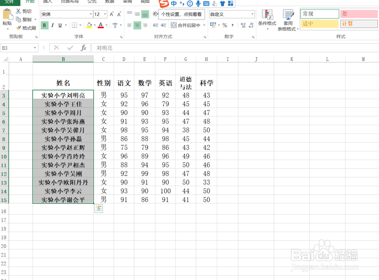Click the Name Box showing B3
Screen dimensions: 379x280
click(x=16, y=48)
